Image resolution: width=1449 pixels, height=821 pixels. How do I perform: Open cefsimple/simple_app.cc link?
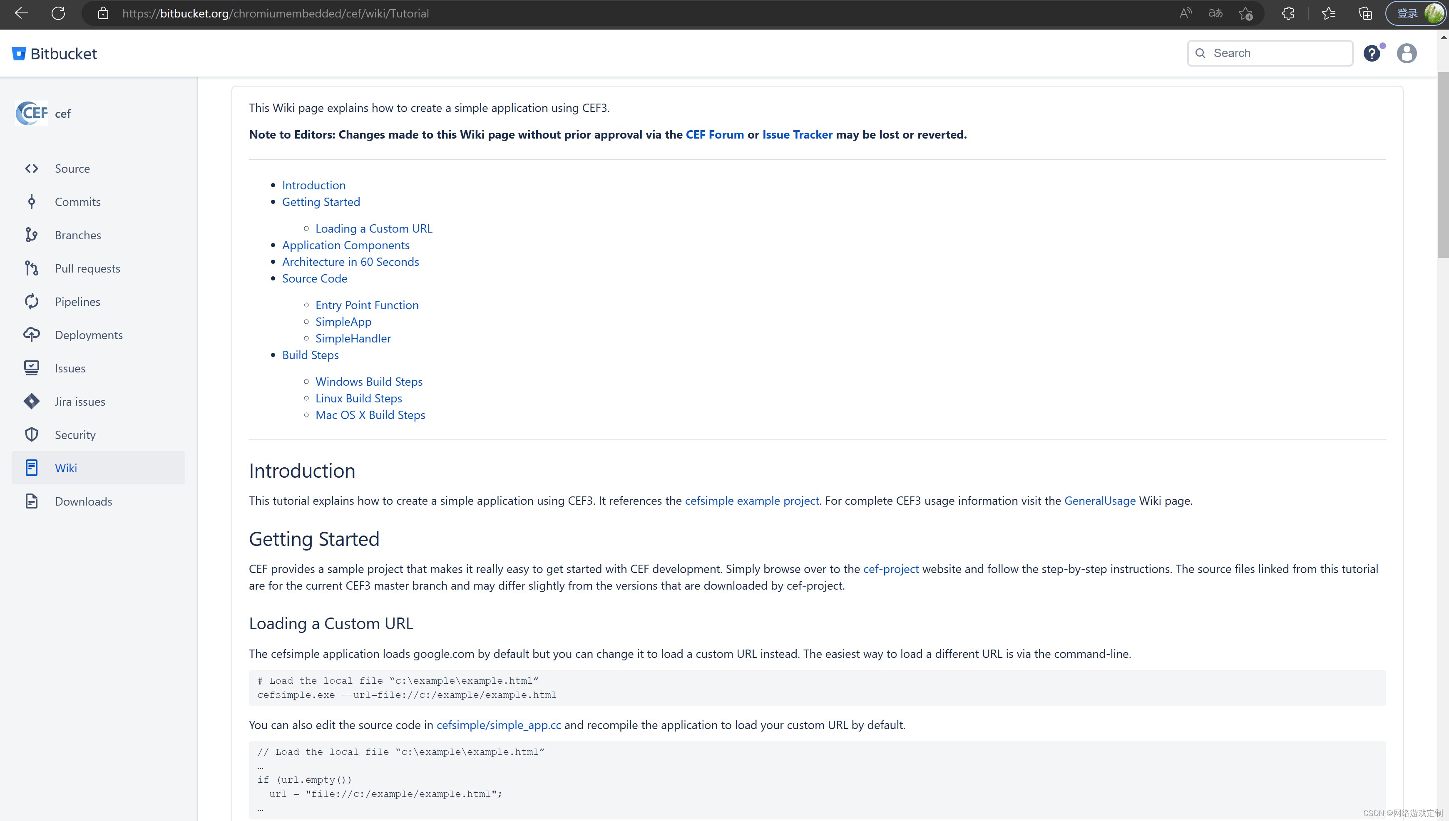click(499, 725)
